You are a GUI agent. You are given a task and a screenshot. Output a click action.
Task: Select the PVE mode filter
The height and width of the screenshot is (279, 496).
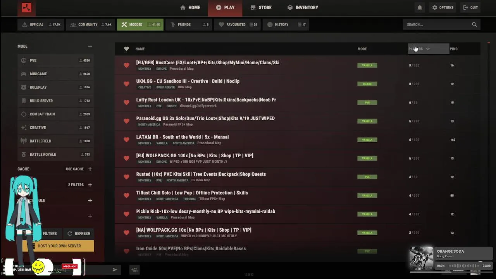pos(55,60)
